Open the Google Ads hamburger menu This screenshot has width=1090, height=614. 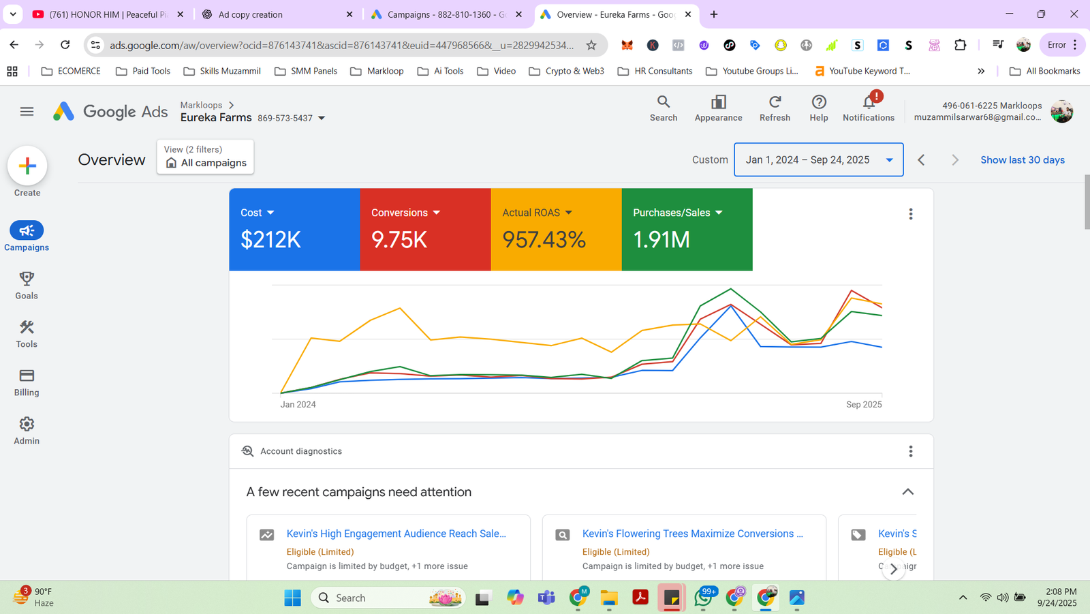27,111
